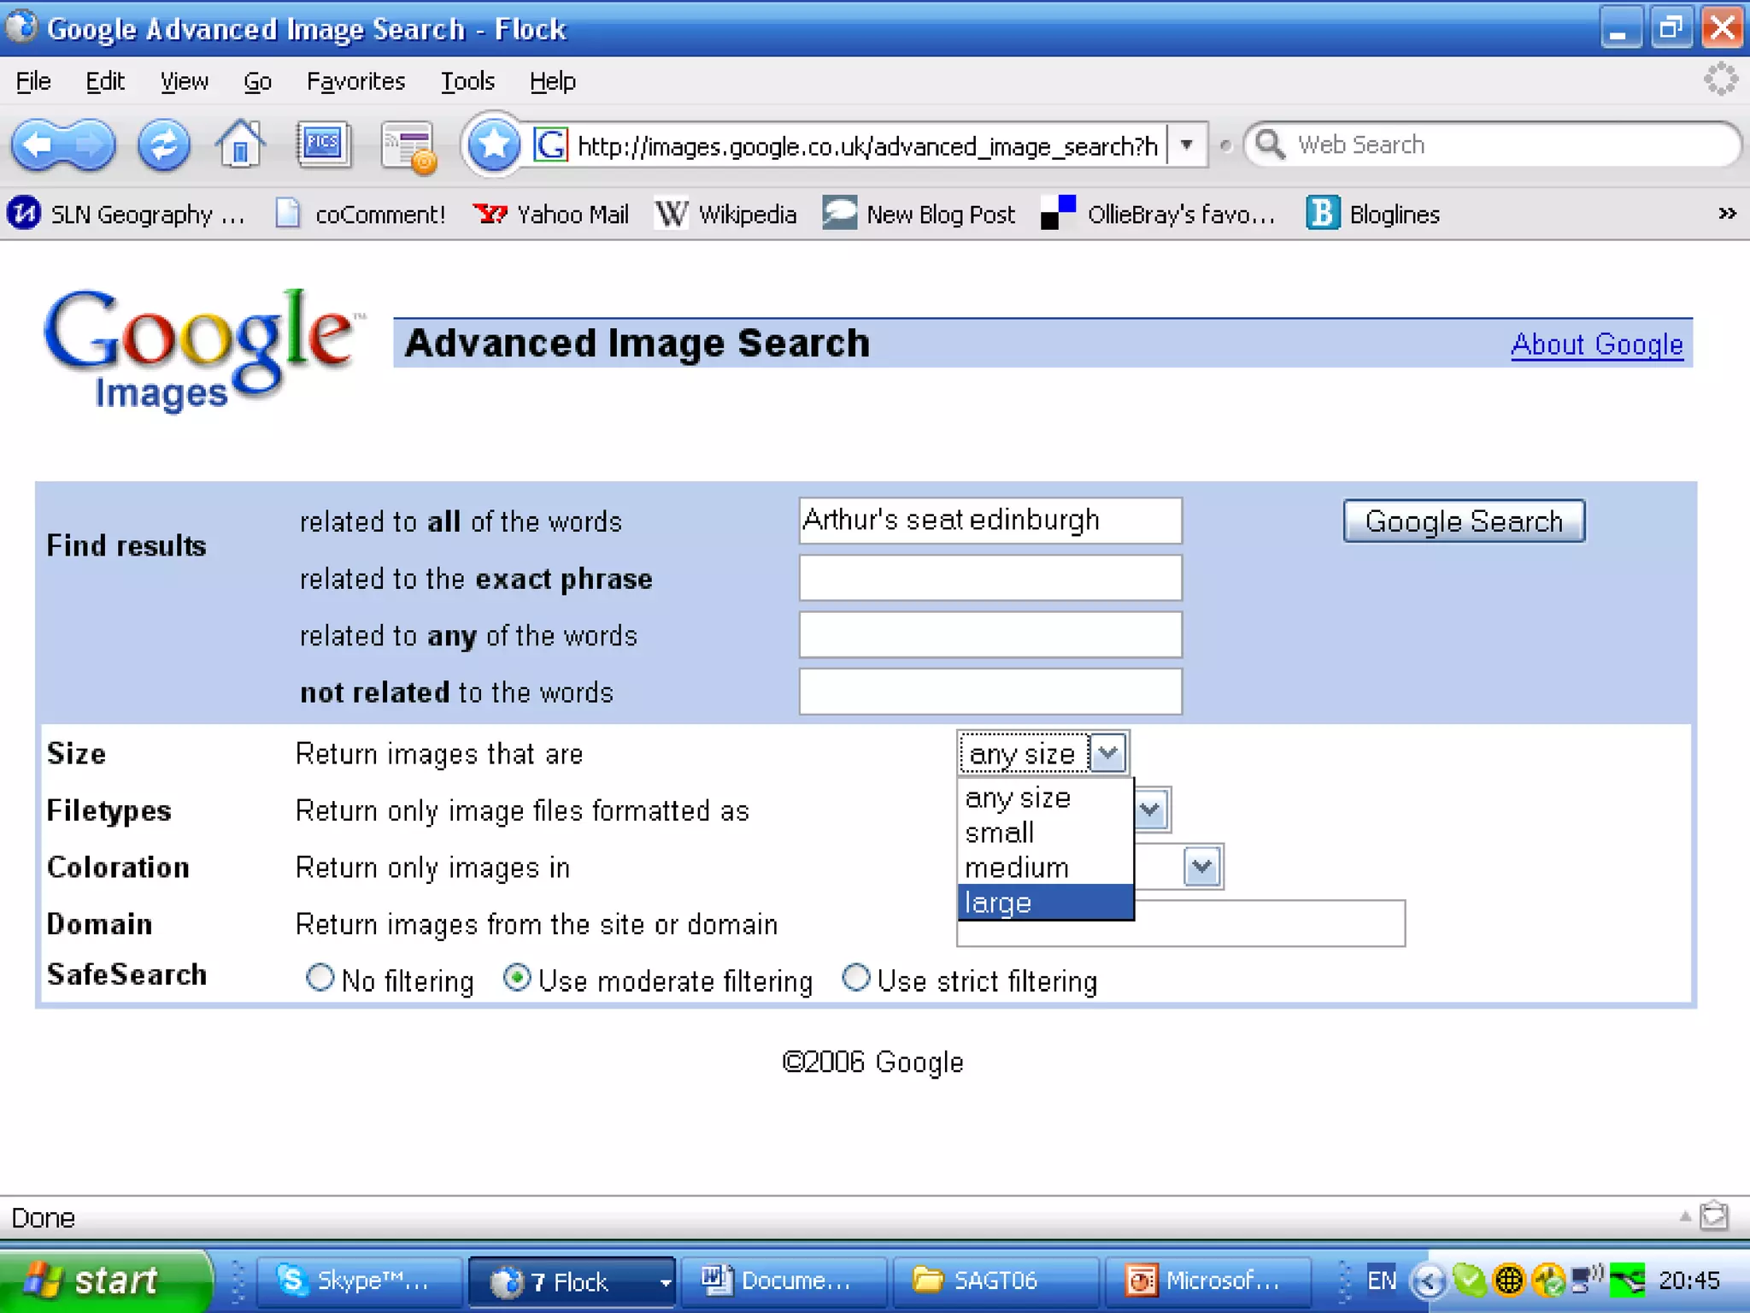Switch to Skype in the taskbar
Screen dimensions: 1750x1313
[x=359, y=1281]
